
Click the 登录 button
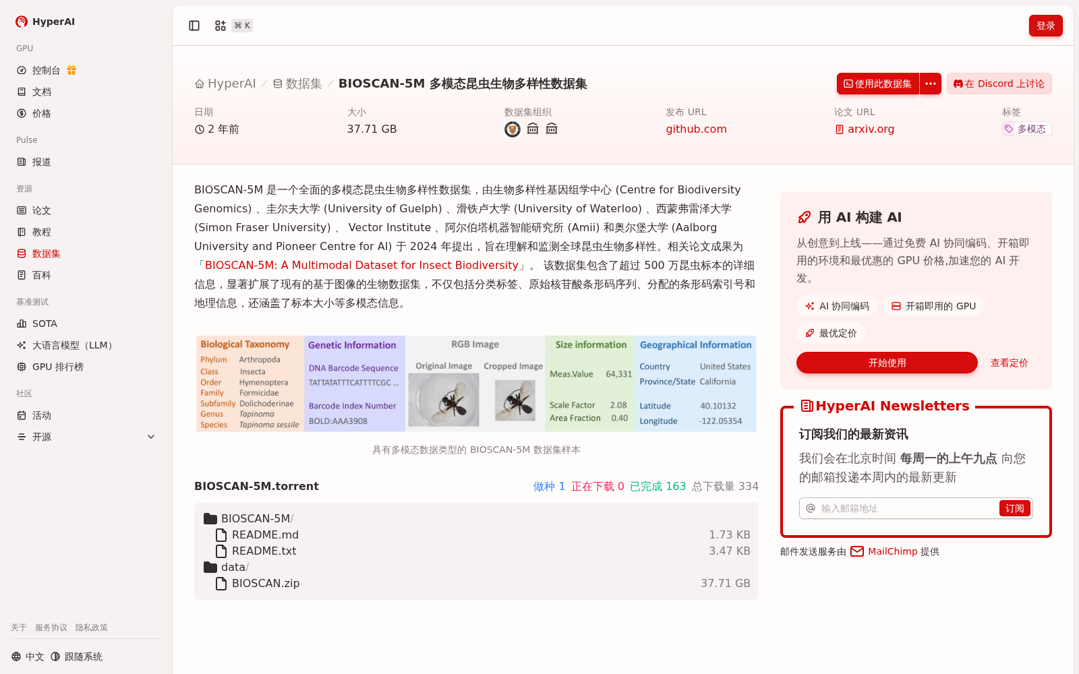click(x=1045, y=26)
